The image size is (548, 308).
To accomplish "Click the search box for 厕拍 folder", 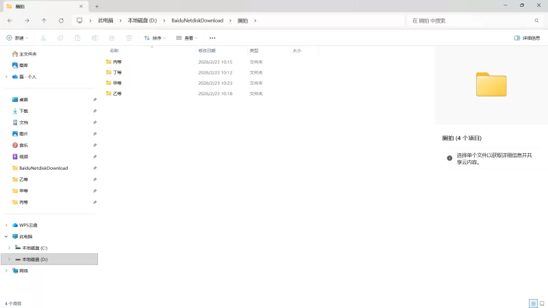I will (x=473, y=21).
